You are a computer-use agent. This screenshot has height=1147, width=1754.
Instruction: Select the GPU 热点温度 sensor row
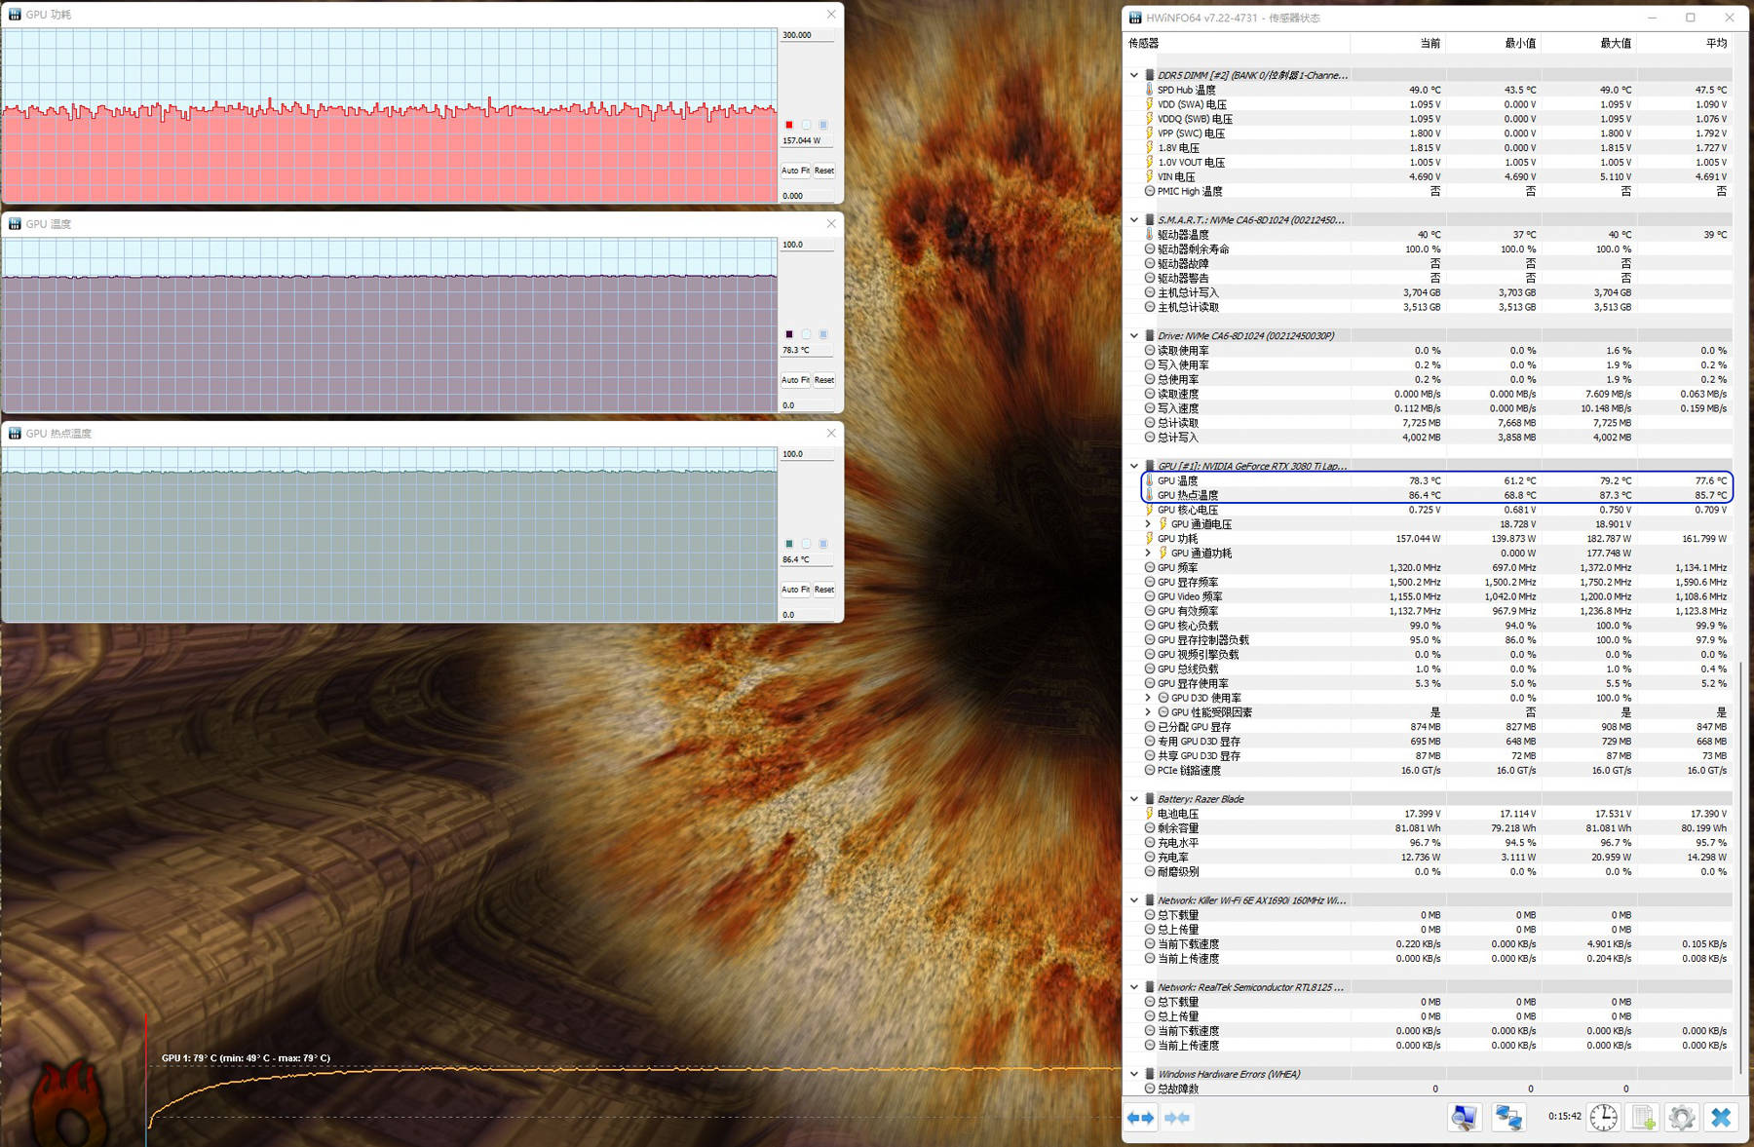1187,495
